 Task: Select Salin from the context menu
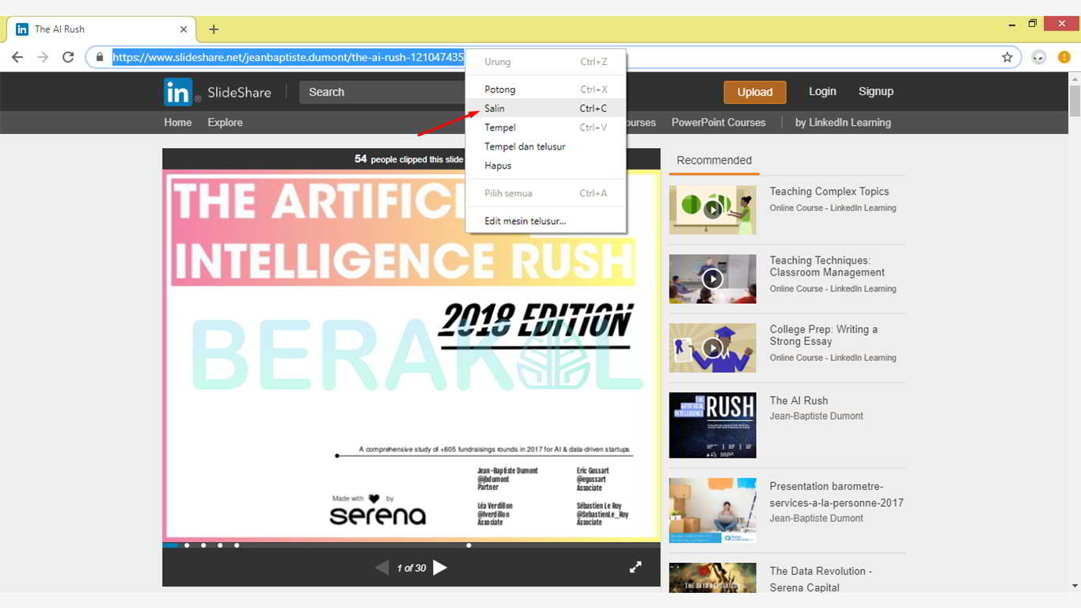494,108
